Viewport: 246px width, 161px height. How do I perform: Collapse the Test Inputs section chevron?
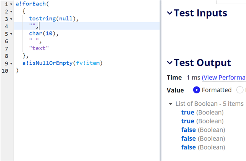point(170,13)
